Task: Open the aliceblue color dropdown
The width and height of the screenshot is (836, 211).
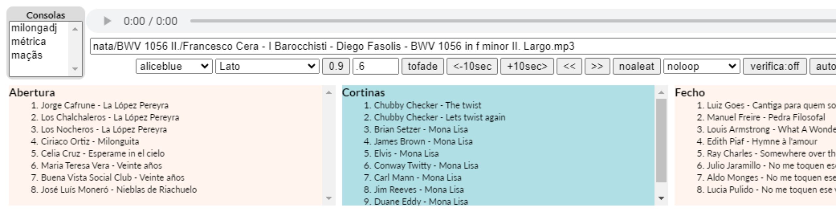Action: [x=174, y=66]
